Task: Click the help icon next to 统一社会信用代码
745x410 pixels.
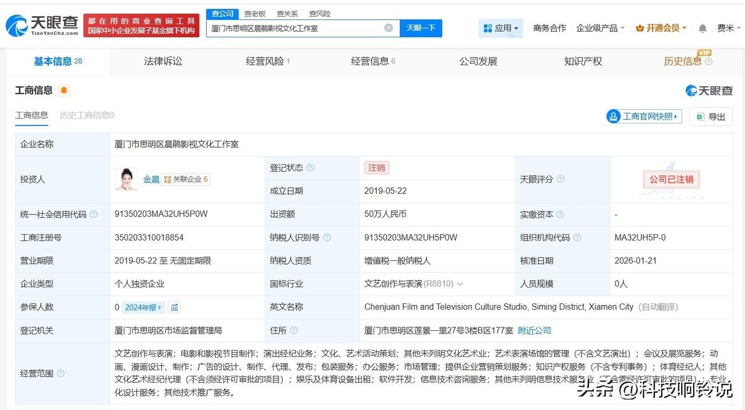Action: [x=94, y=214]
